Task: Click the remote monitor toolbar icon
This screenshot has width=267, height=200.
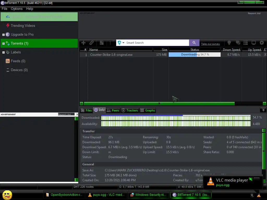Action: (253, 43)
